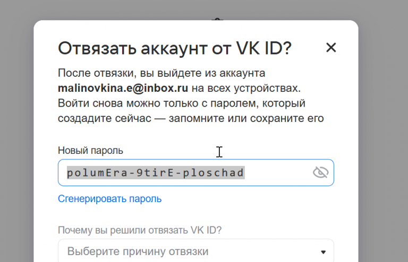Click the Новый пароль field label
Screen dimensions: 408x262
point(90,151)
